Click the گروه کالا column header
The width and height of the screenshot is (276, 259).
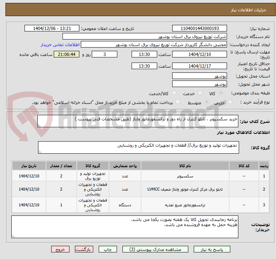93,166
